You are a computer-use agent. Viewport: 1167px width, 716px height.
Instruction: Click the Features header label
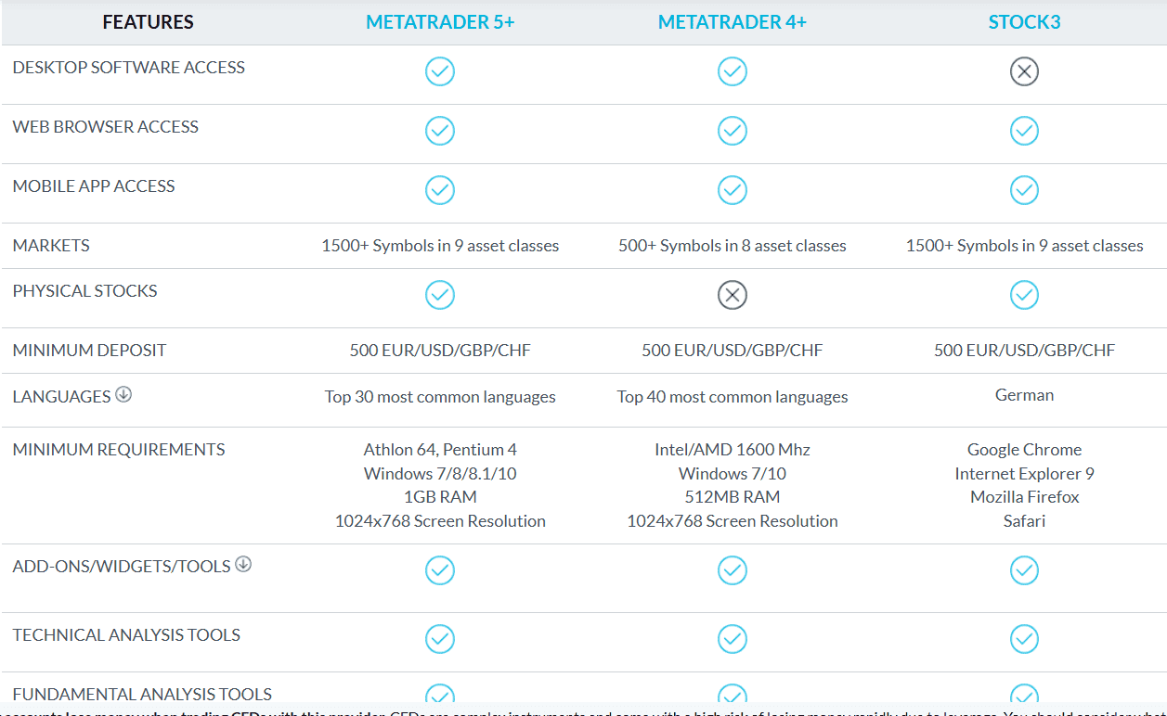pyautogui.click(x=149, y=21)
